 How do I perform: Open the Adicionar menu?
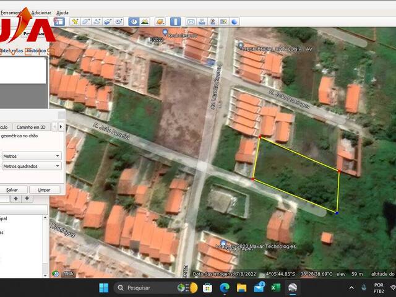point(41,12)
